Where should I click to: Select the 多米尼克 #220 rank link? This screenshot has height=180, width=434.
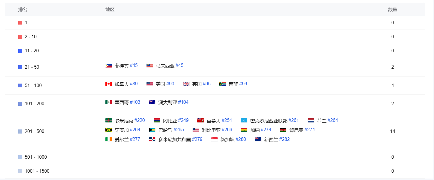click(139, 120)
